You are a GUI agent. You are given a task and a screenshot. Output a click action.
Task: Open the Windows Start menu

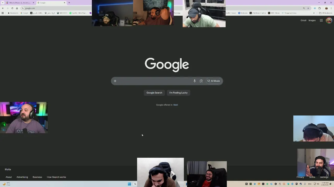click(x=129, y=184)
